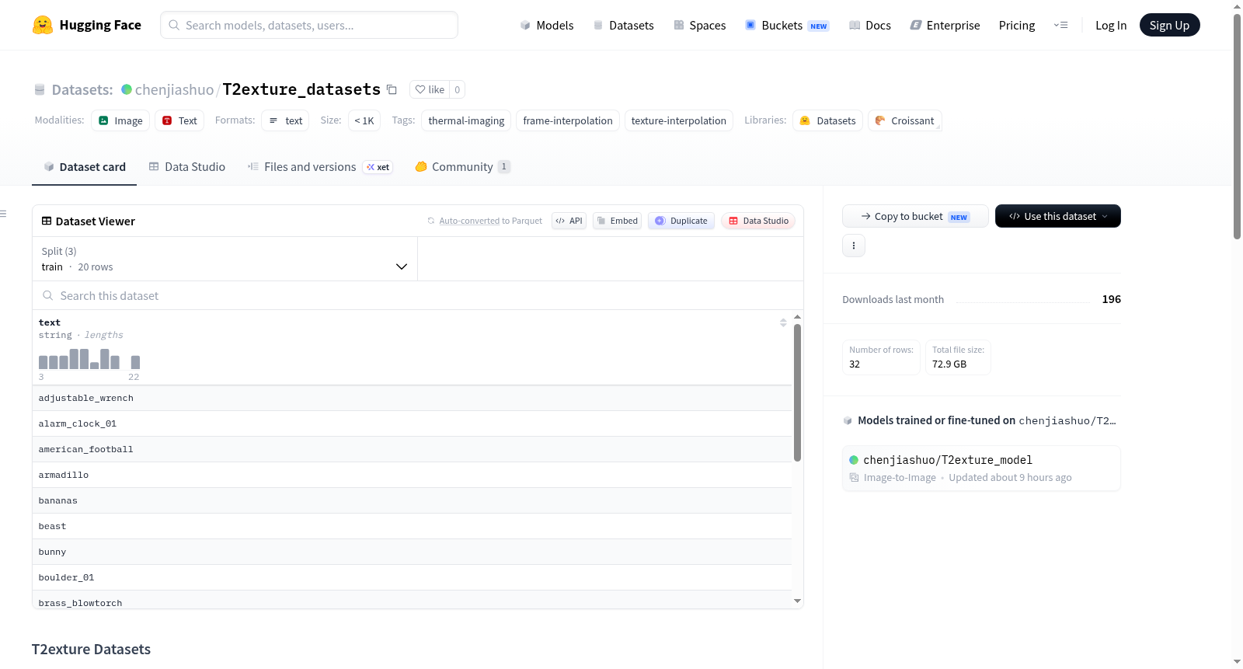Open Spaces in the top navigation
Image resolution: width=1243 pixels, height=669 pixels.
click(x=700, y=25)
